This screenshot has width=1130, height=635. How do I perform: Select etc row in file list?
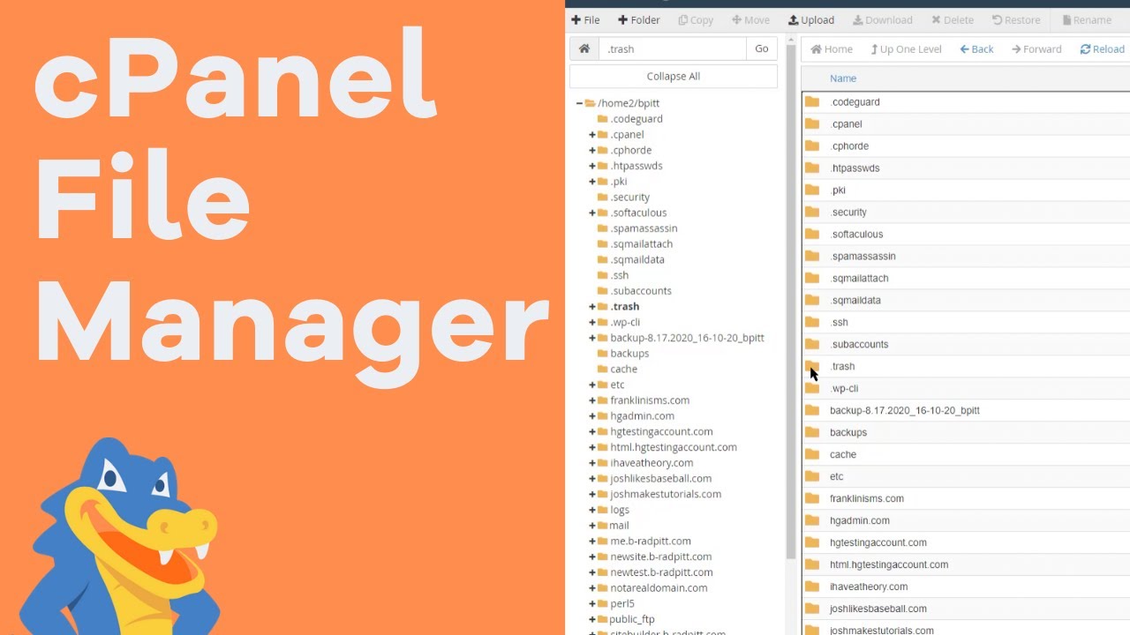[966, 477]
